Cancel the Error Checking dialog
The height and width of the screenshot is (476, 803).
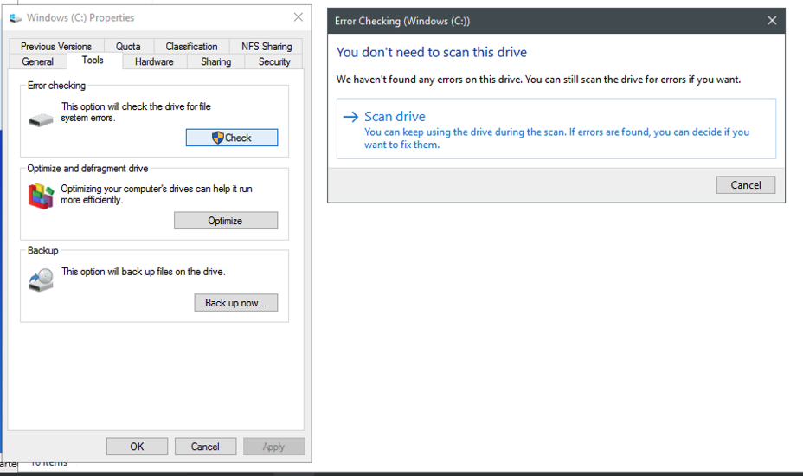click(x=746, y=185)
